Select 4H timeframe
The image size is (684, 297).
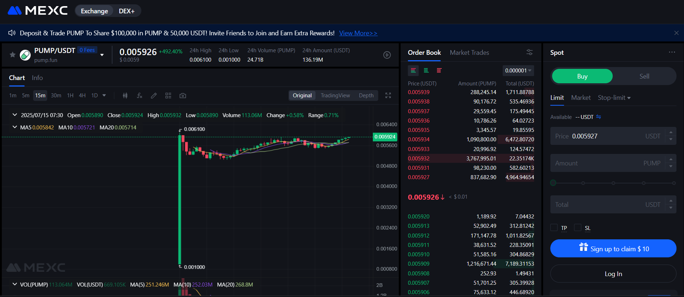click(82, 96)
